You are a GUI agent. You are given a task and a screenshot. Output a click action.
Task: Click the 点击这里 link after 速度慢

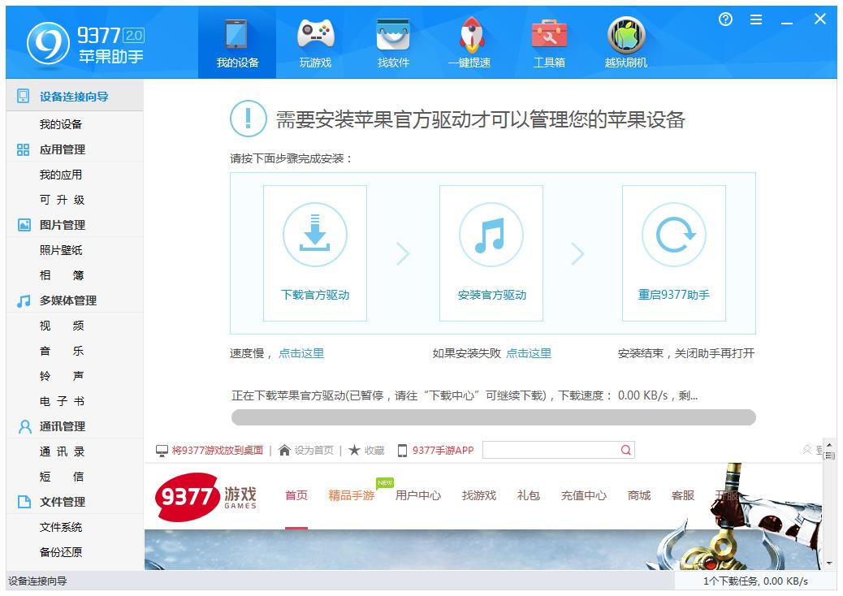(301, 353)
